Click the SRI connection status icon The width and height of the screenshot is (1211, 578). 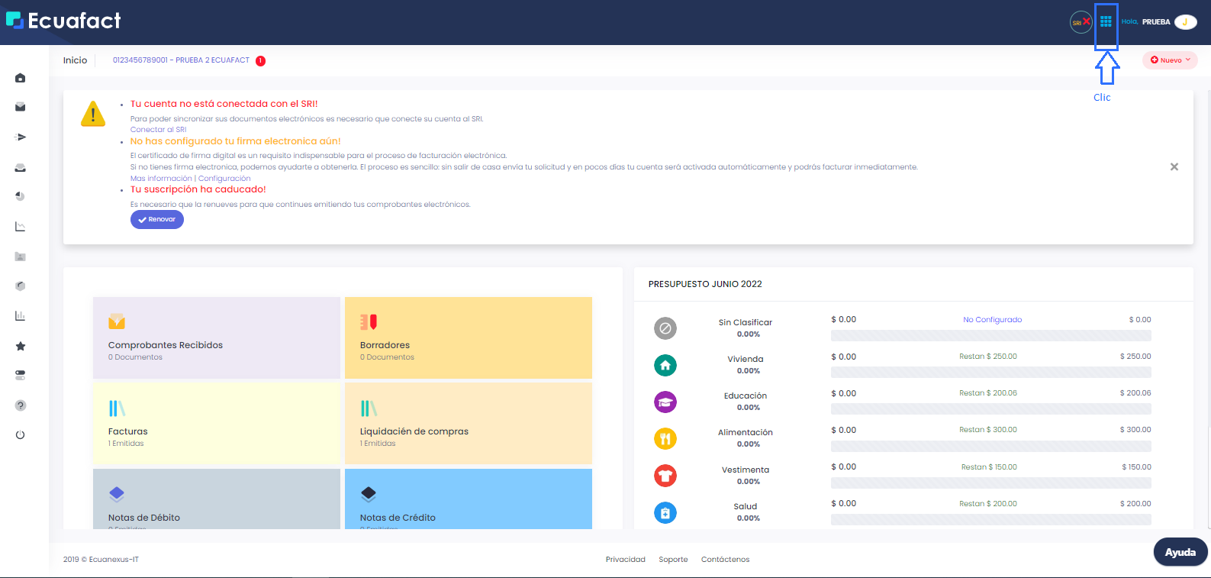[x=1081, y=22]
